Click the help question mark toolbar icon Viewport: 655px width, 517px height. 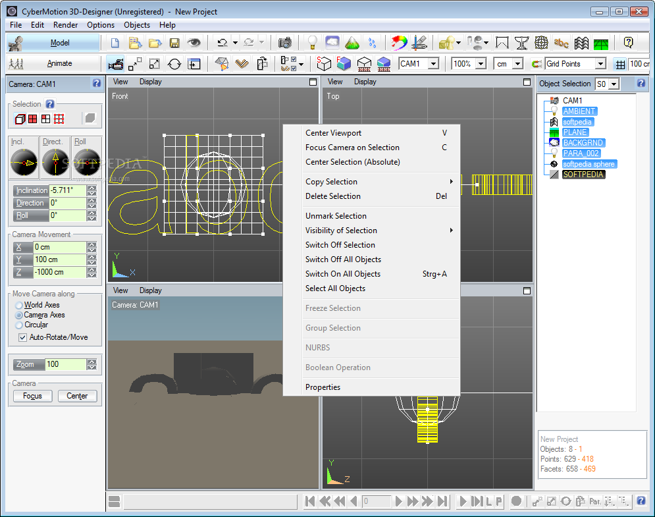click(628, 43)
